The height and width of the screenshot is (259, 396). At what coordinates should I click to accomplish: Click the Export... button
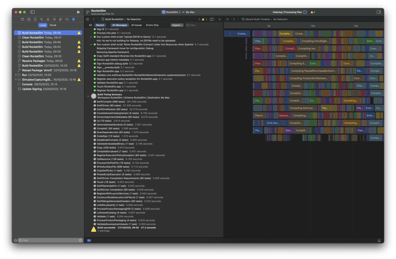coord(177,25)
